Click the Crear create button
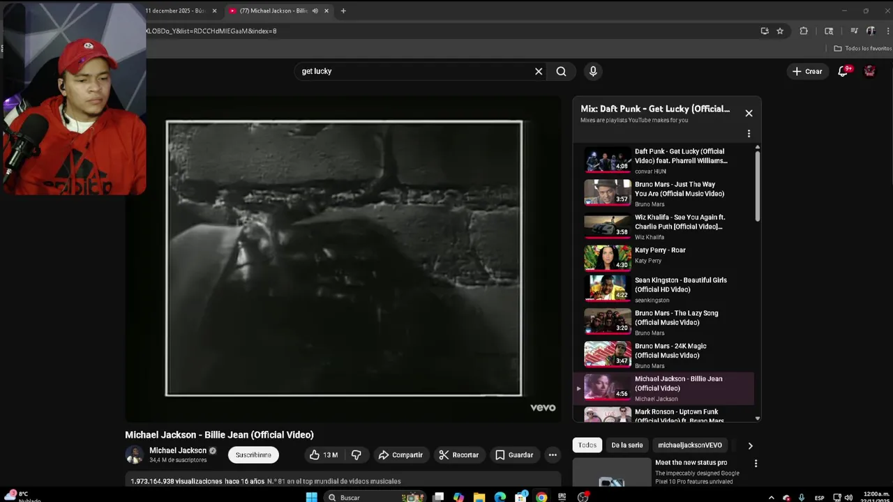893x502 pixels. [x=807, y=71]
